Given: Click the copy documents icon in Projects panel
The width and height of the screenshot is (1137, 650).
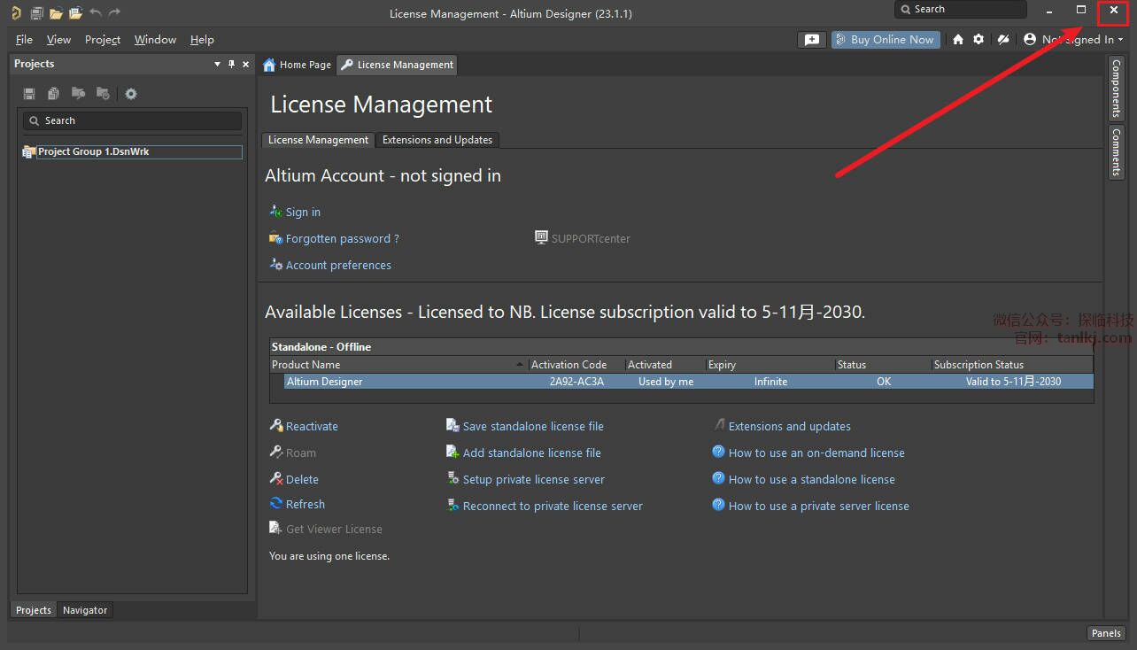Looking at the screenshot, I should click(53, 94).
